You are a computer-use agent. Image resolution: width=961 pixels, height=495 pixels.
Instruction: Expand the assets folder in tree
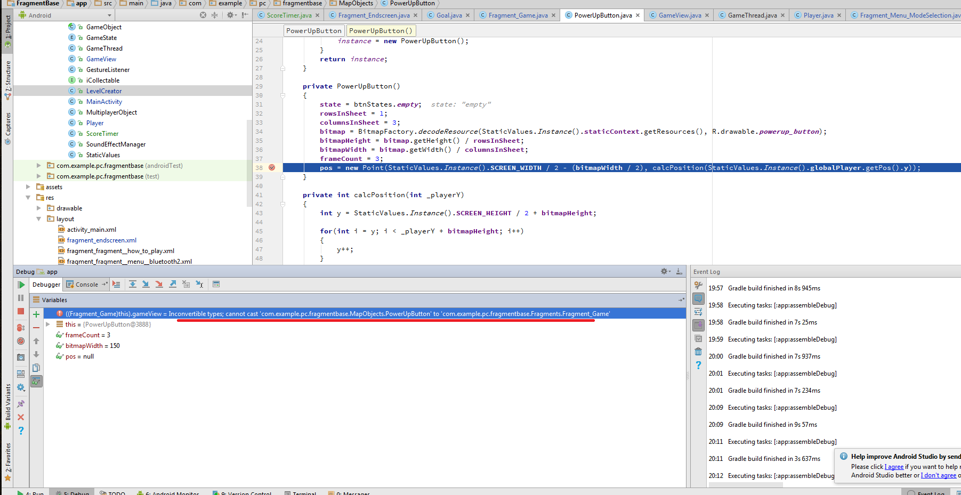pos(28,187)
